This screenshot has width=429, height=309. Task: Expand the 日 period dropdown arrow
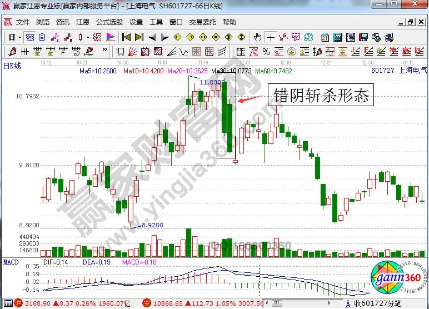(x=20, y=37)
